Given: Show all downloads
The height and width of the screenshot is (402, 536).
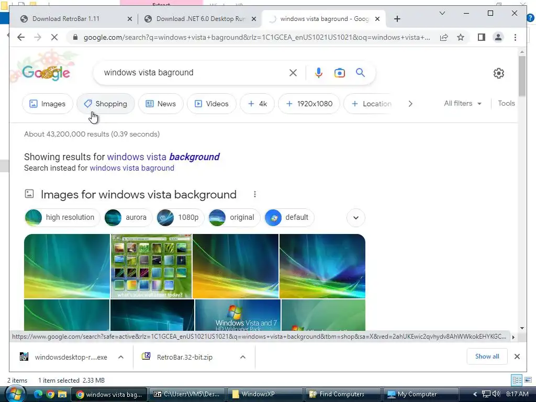Looking at the screenshot, I should click(x=487, y=356).
